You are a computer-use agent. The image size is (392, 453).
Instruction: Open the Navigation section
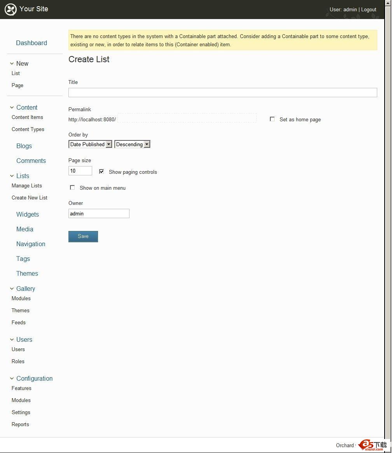coord(31,244)
